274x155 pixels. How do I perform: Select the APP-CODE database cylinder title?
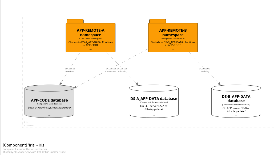coord(49,100)
